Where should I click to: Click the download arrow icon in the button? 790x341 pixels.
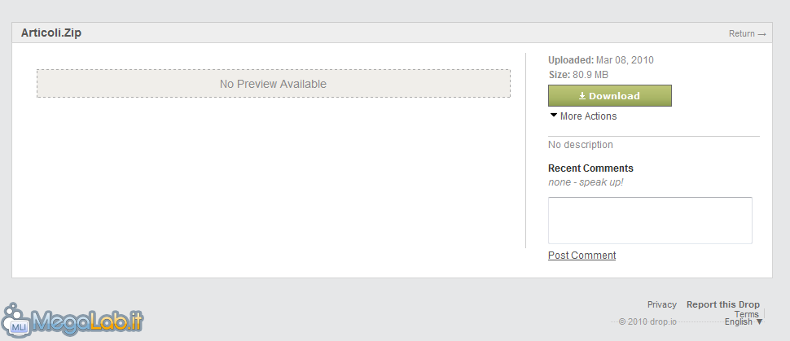[582, 96]
